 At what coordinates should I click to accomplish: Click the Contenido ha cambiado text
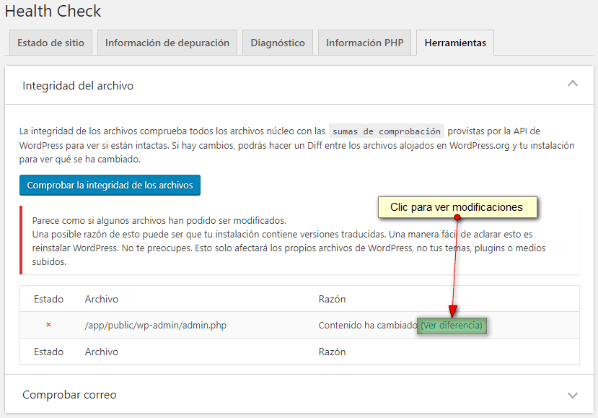(x=368, y=326)
